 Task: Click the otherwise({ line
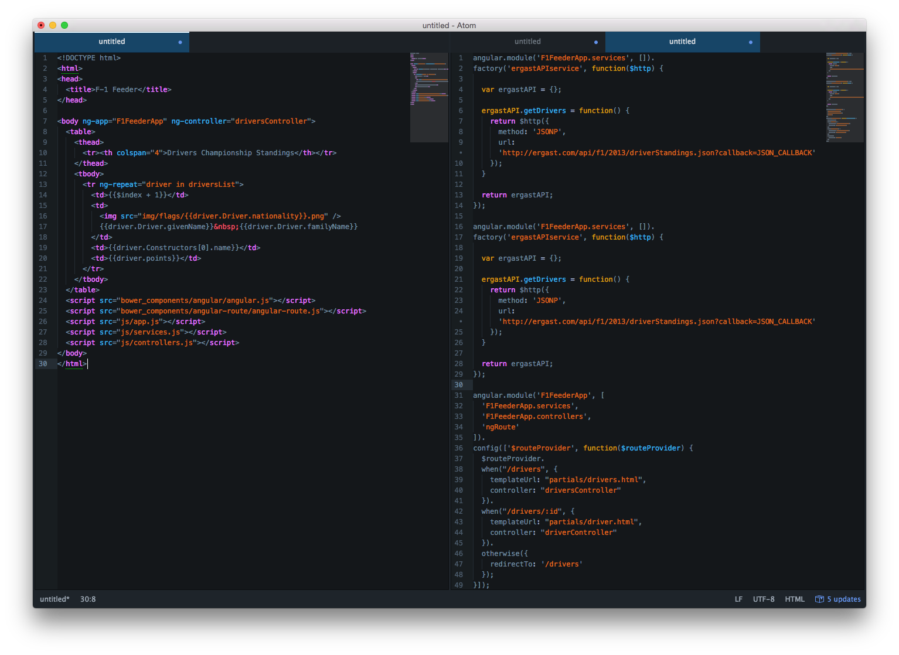pyautogui.click(x=505, y=554)
